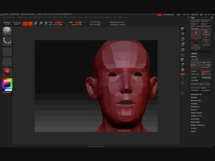215x161 pixels.
Task: Click Reproject Higher Subdiv button
Action: click(x=201, y=84)
